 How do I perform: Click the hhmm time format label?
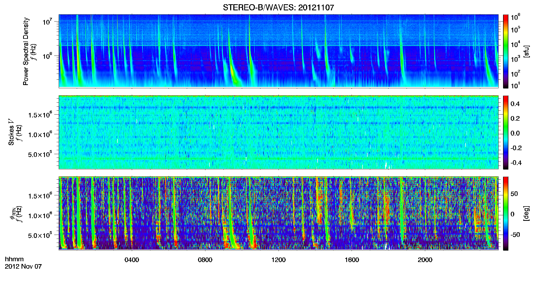click(x=14, y=259)
